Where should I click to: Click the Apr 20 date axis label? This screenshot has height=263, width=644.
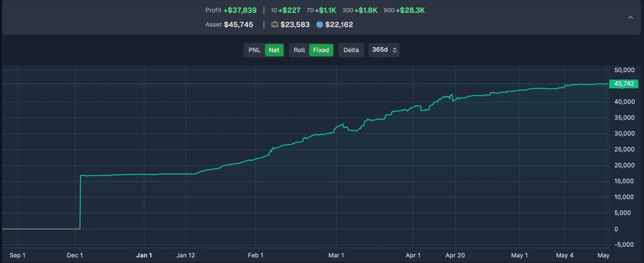click(x=455, y=255)
